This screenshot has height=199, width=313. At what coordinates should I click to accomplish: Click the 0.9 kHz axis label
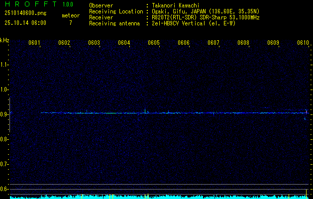point(4,114)
